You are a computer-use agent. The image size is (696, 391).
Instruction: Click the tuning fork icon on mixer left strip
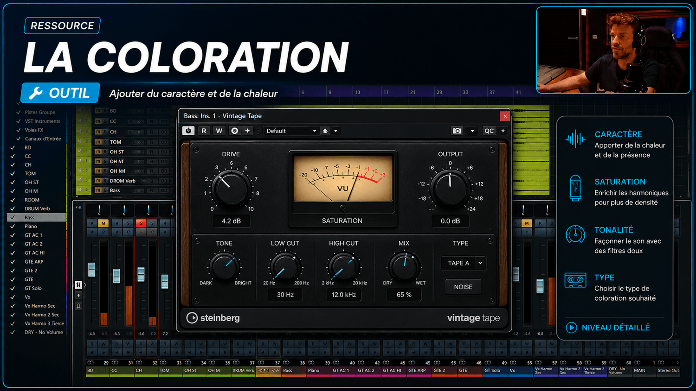pyautogui.click(x=78, y=306)
